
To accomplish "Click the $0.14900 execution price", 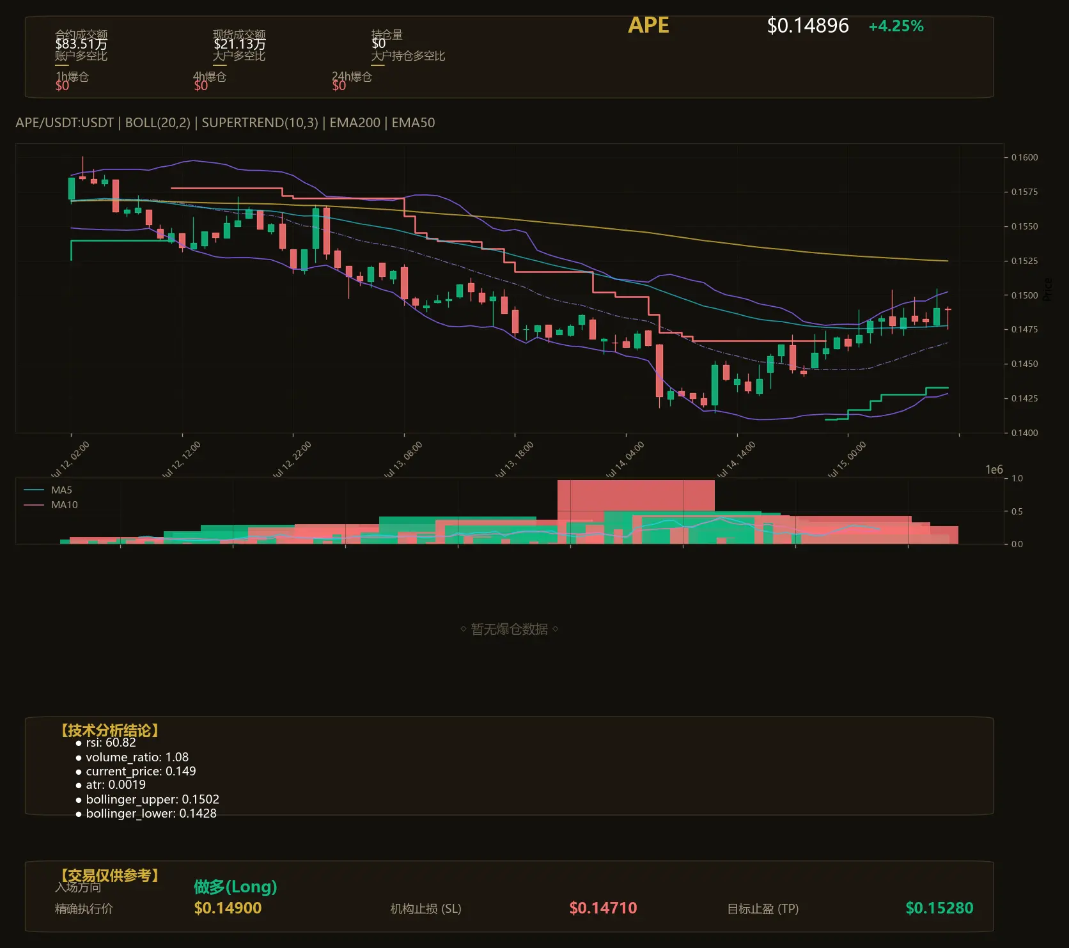I will (228, 908).
